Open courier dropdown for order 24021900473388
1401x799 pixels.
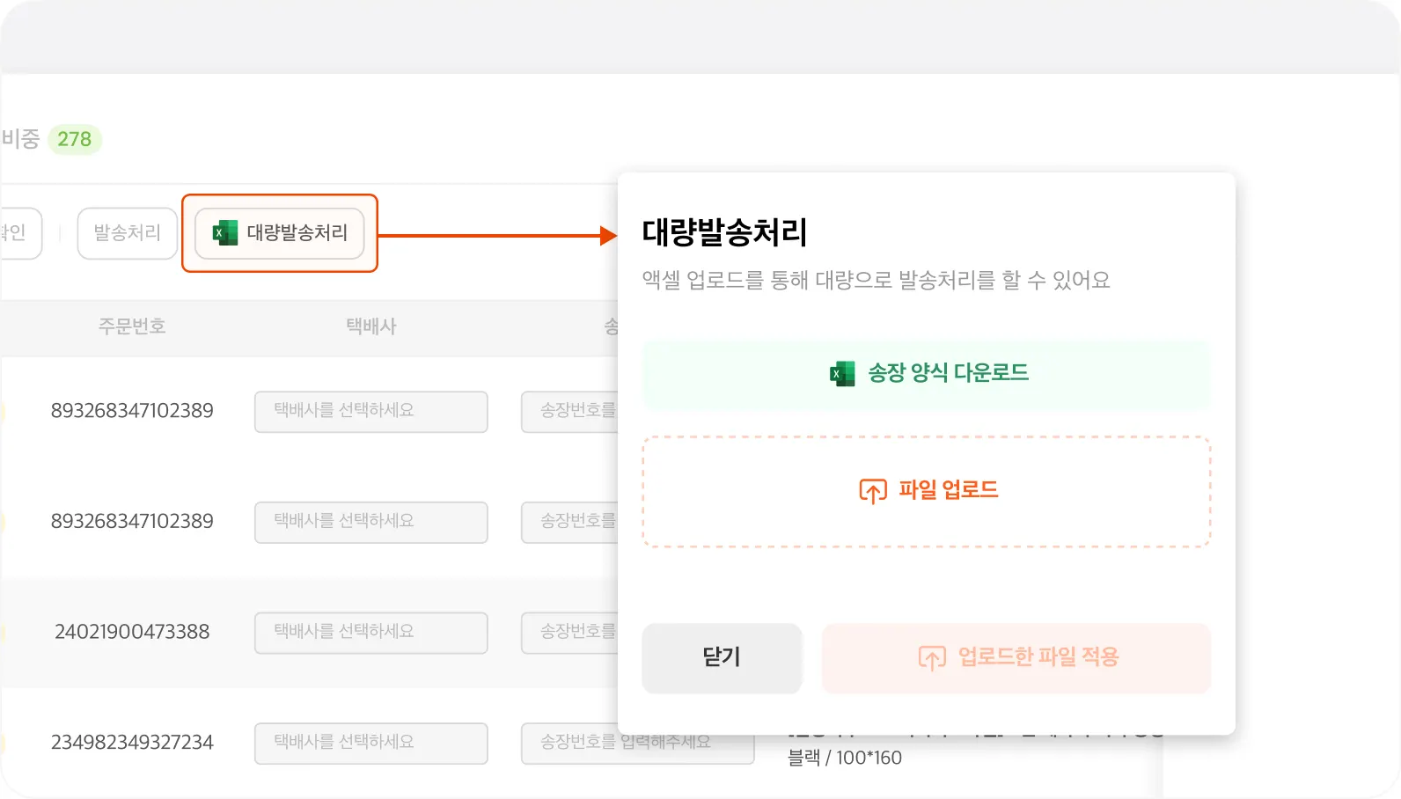click(x=371, y=633)
